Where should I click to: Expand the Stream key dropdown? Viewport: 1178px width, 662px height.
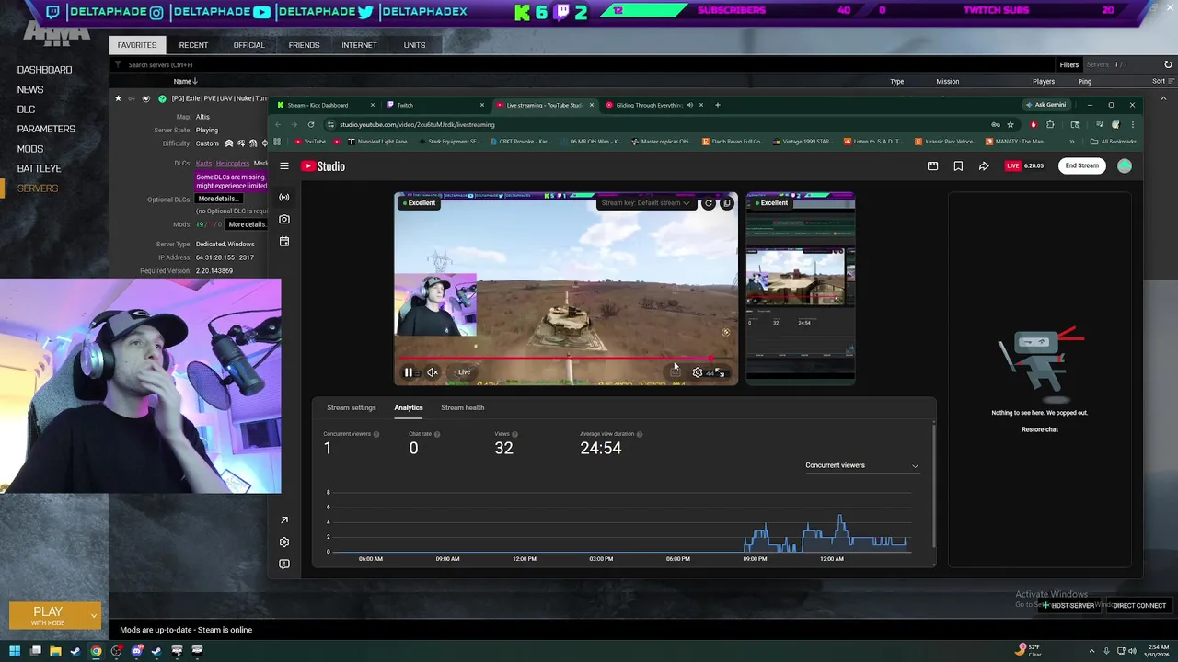click(x=644, y=203)
